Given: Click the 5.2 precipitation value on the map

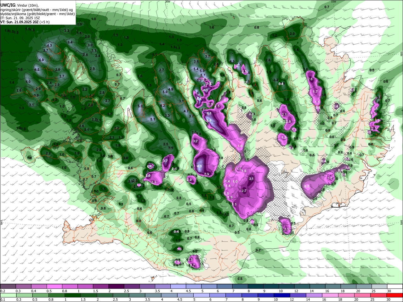Looking at the screenshot, I should coord(163,106).
